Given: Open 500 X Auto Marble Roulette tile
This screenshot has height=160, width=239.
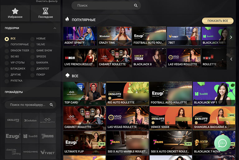Looking at the screenshot, I should [128, 143].
